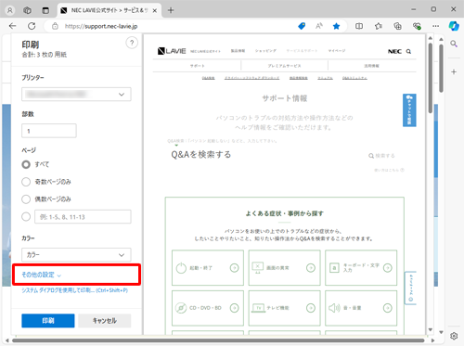Image resolution: width=464 pixels, height=346 pixels.
Task: Click the 起動・終了 category card
Action: [x=208, y=268]
